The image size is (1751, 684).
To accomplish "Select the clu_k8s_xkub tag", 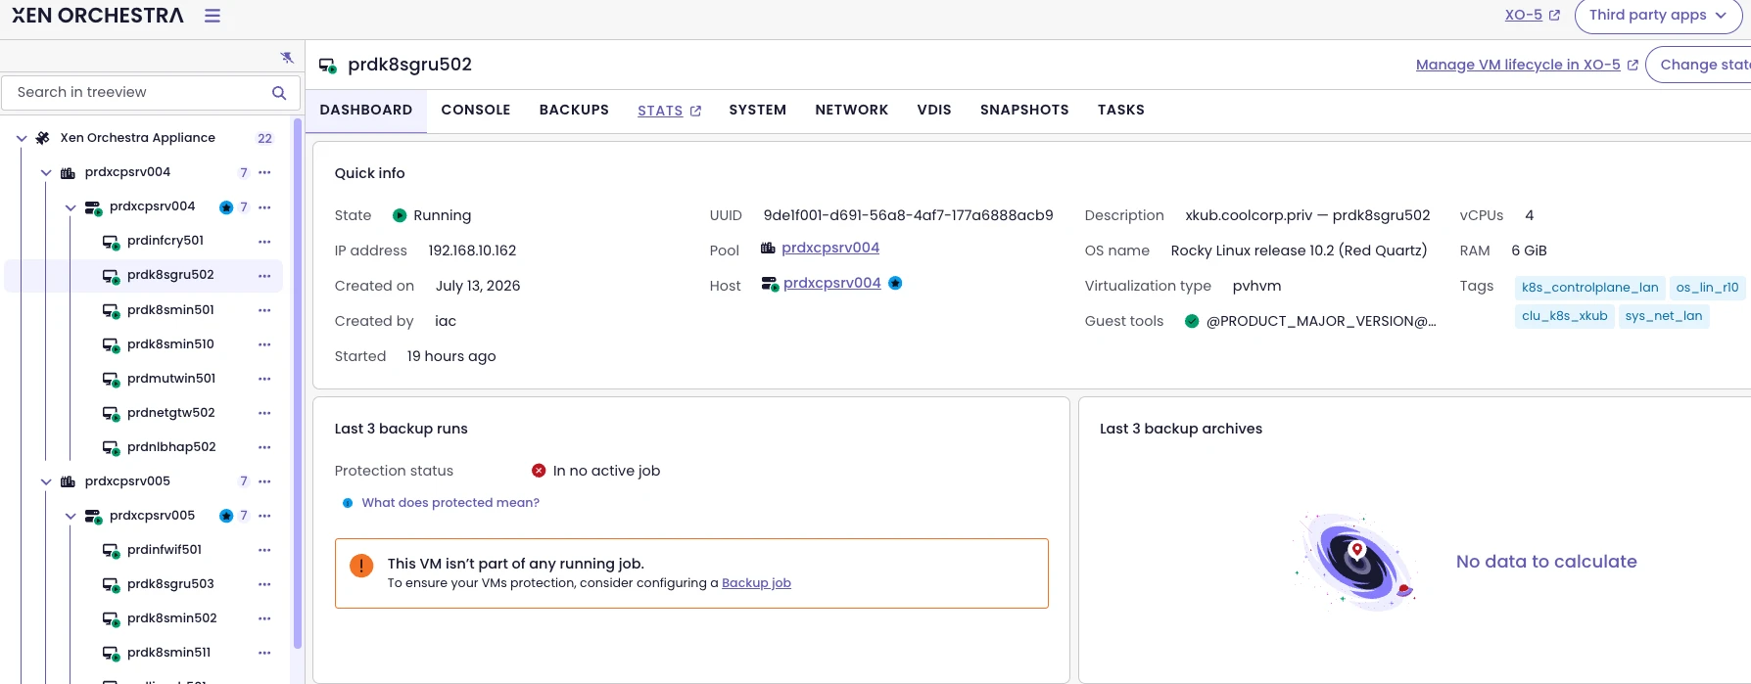I will point(1564,316).
